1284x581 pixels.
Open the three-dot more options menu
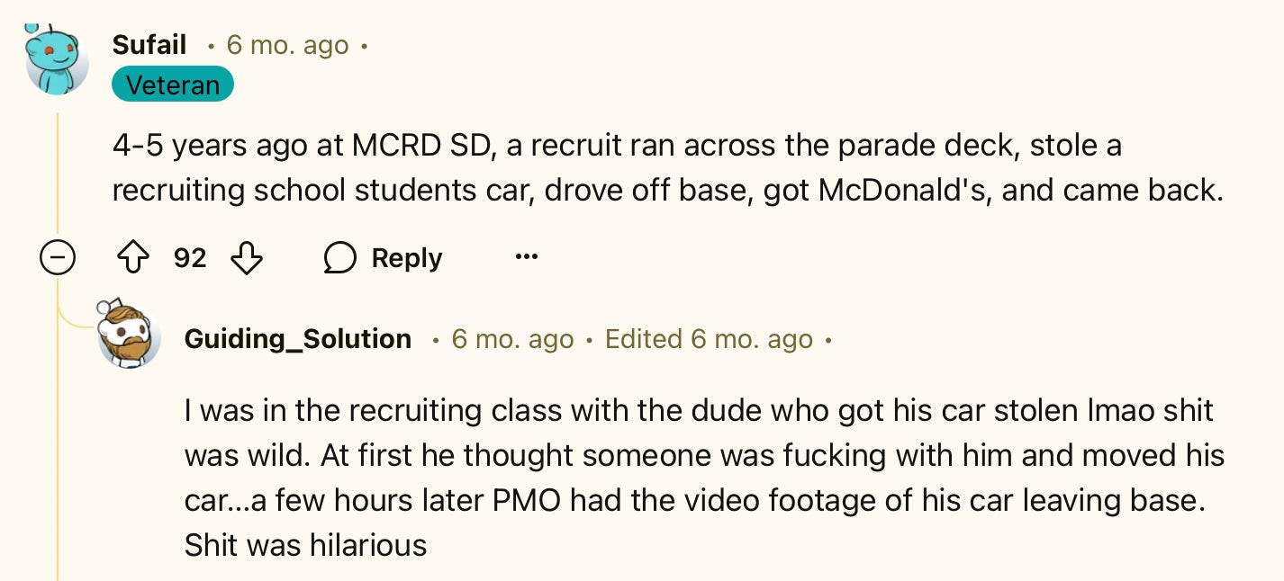coord(526,258)
